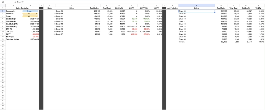Select row 14 header

2,42
